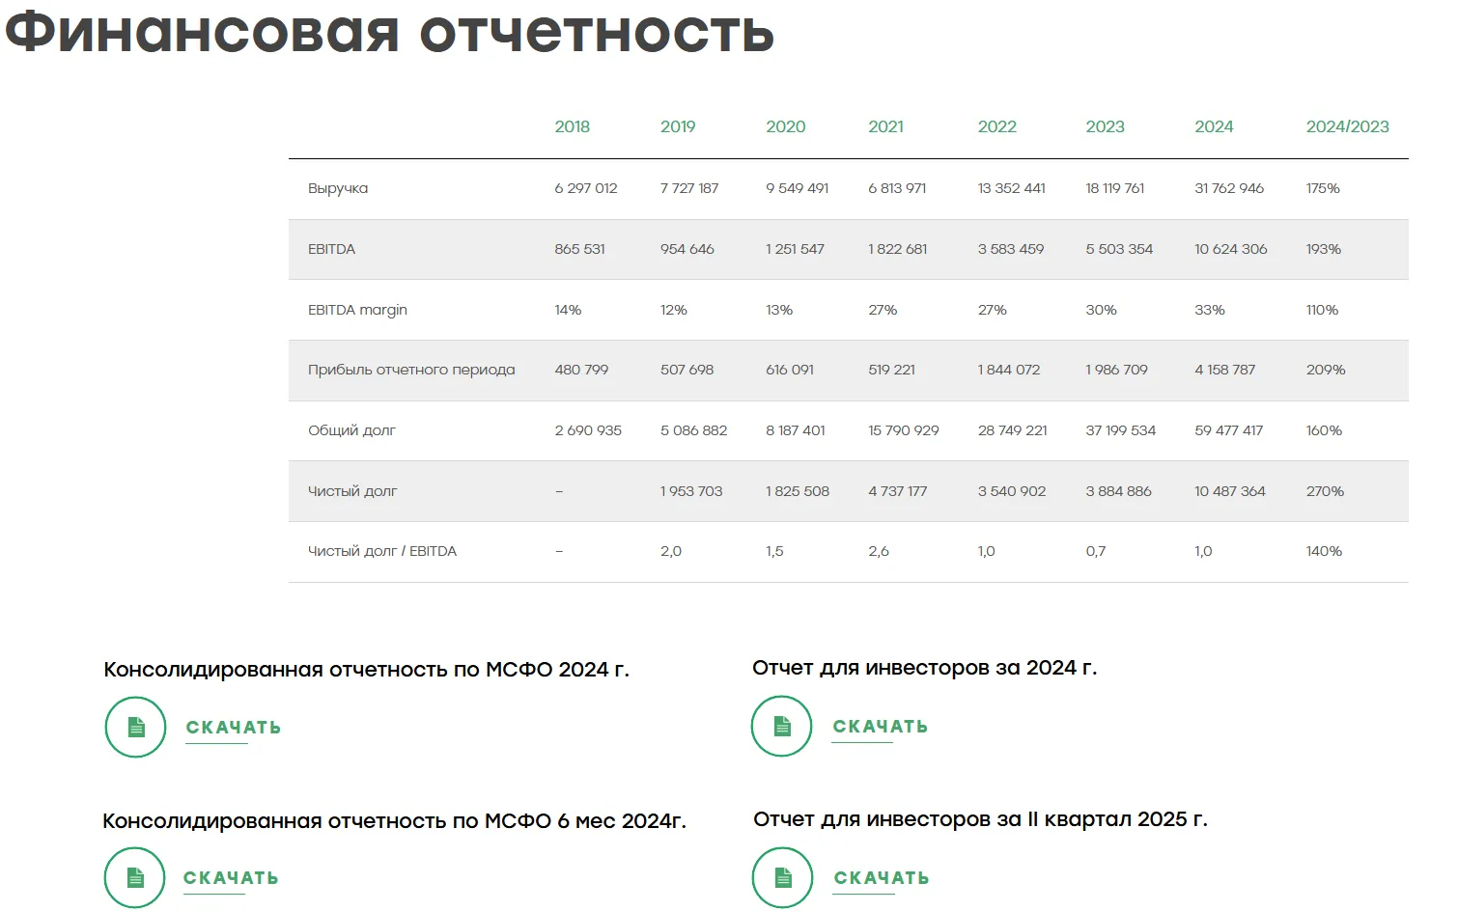Select the 2024/2023 column header
The height and width of the screenshot is (911, 1458).
(x=1348, y=126)
